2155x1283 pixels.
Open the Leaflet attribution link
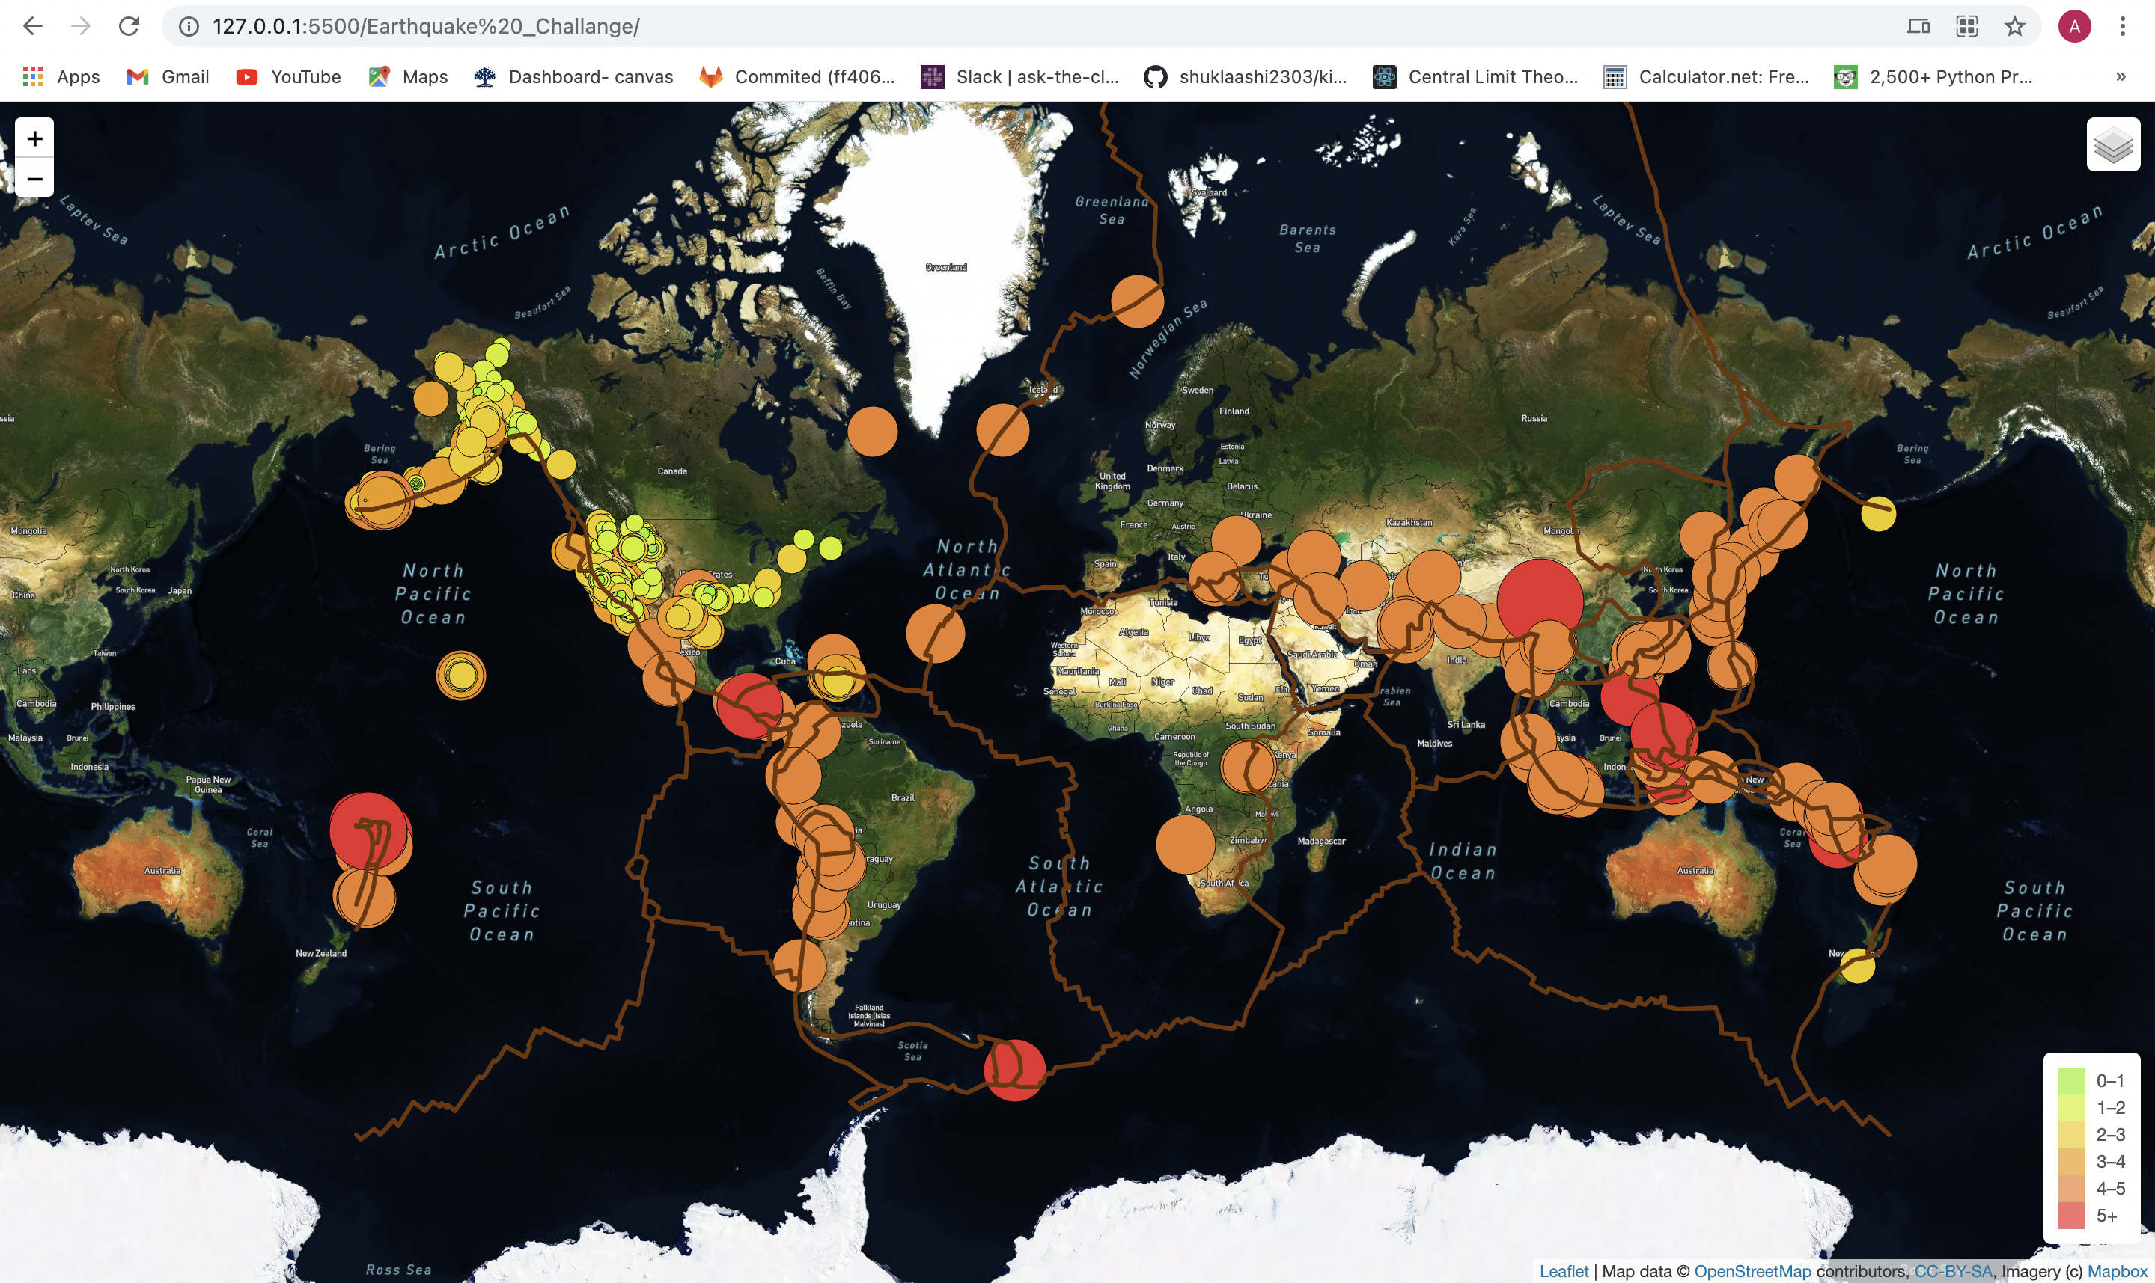pos(1564,1271)
